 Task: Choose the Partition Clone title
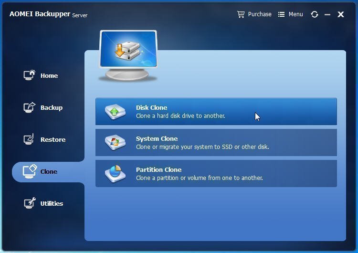pyautogui.click(x=158, y=169)
